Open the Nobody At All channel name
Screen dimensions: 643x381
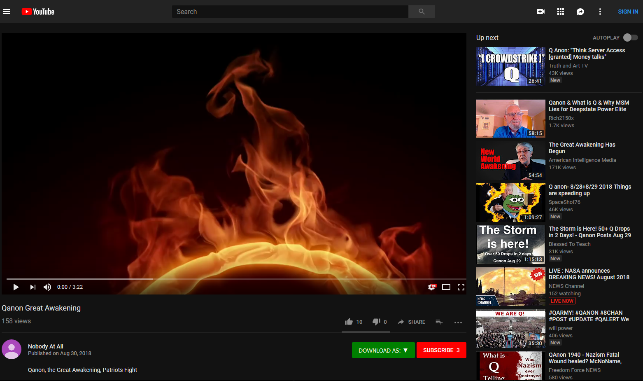click(46, 346)
